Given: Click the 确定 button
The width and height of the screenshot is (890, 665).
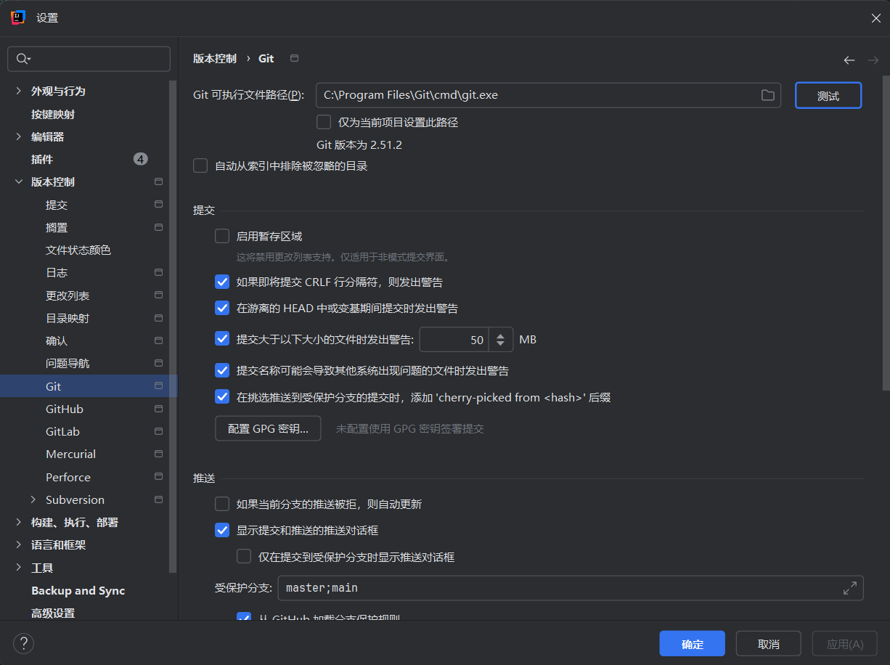Looking at the screenshot, I should click(x=693, y=644).
